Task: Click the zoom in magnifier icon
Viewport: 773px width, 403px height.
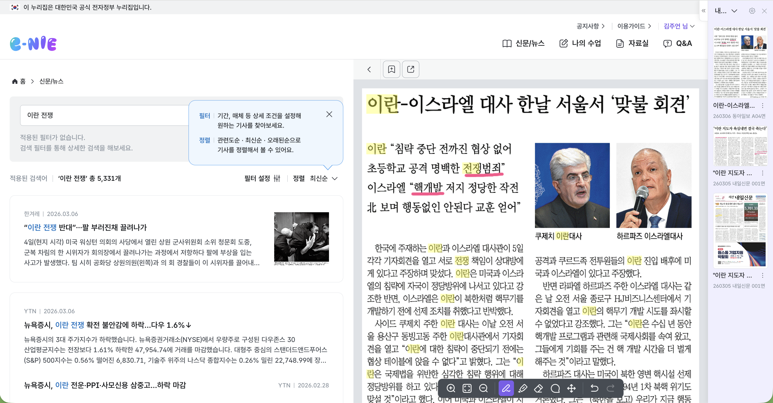Action: point(451,388)
